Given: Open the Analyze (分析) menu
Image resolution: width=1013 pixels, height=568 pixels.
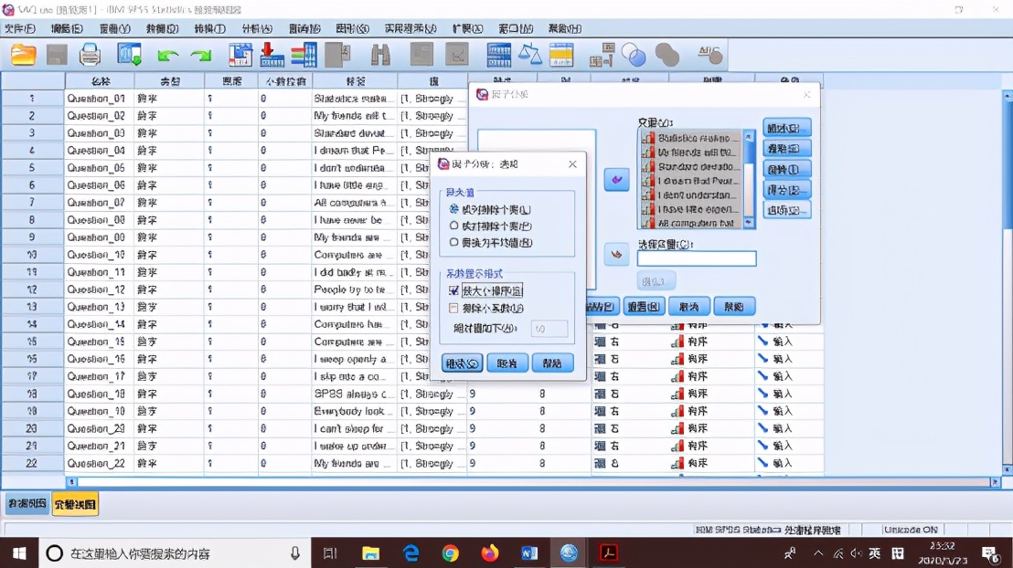Looking at the screenshot, I should [x=257, y=28].
